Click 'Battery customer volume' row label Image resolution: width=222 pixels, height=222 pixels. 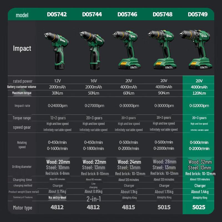[22, 87]
